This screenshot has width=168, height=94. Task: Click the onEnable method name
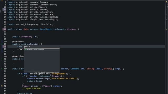32,44
